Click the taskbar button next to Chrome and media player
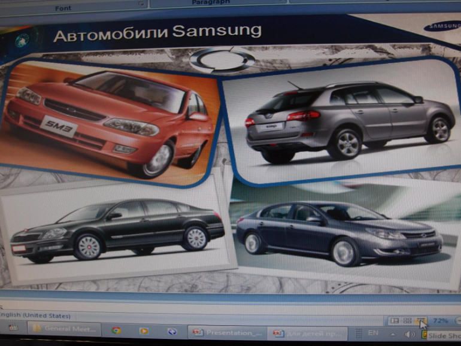Image resolution: width=461 pixels, height=346 pixels. point(172,330)
